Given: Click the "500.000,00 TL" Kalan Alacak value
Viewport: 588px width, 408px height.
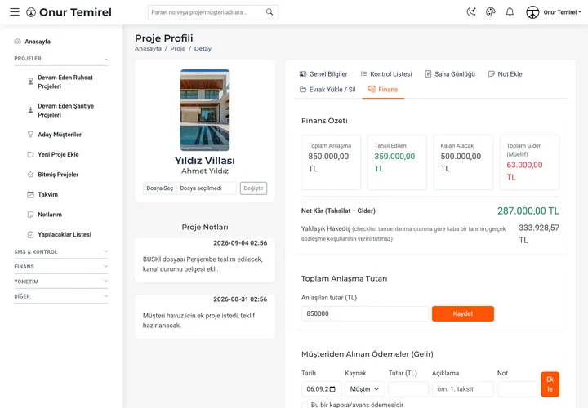Looking at the screenshot, I should 461,162.
